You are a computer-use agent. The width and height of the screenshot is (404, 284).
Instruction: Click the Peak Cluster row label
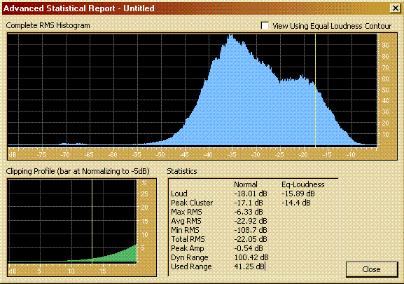pos(192,203)
